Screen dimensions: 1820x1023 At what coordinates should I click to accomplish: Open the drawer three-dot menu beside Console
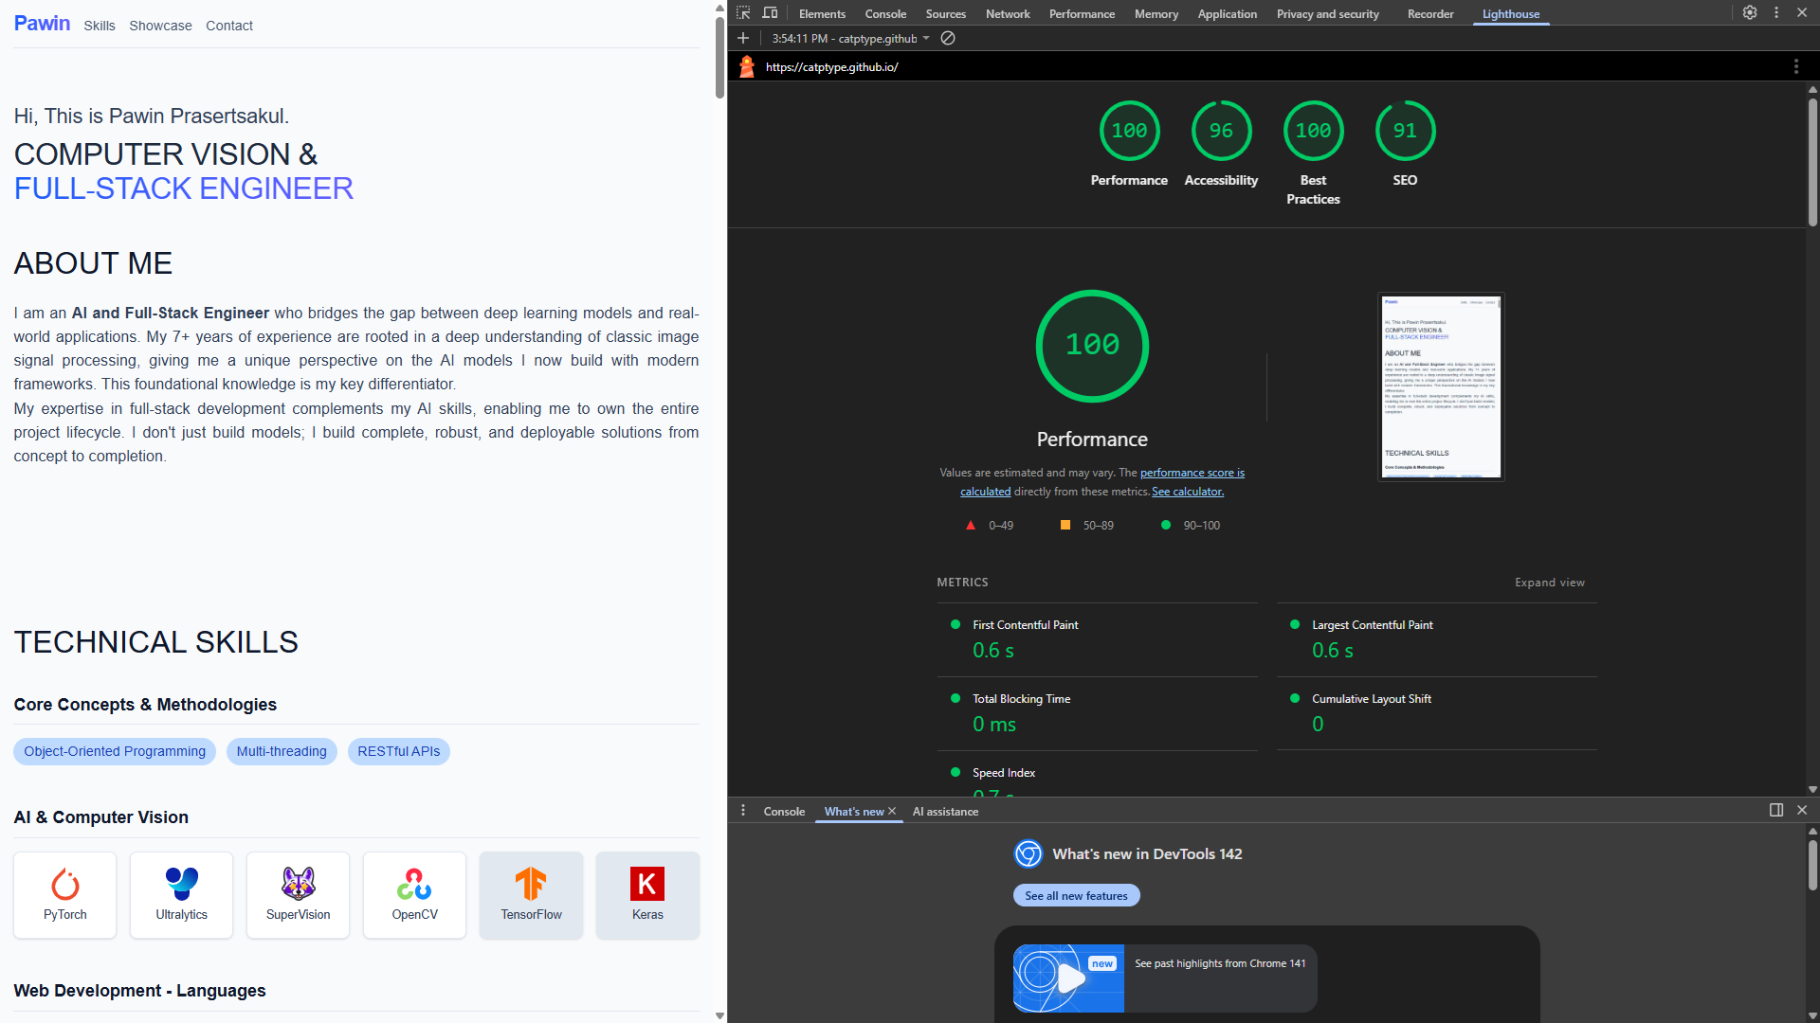pyautogui.click(x=743, y=811)
